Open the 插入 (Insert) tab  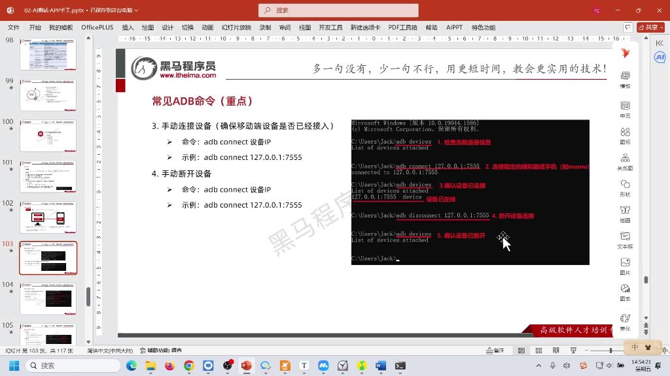[128, 27]
